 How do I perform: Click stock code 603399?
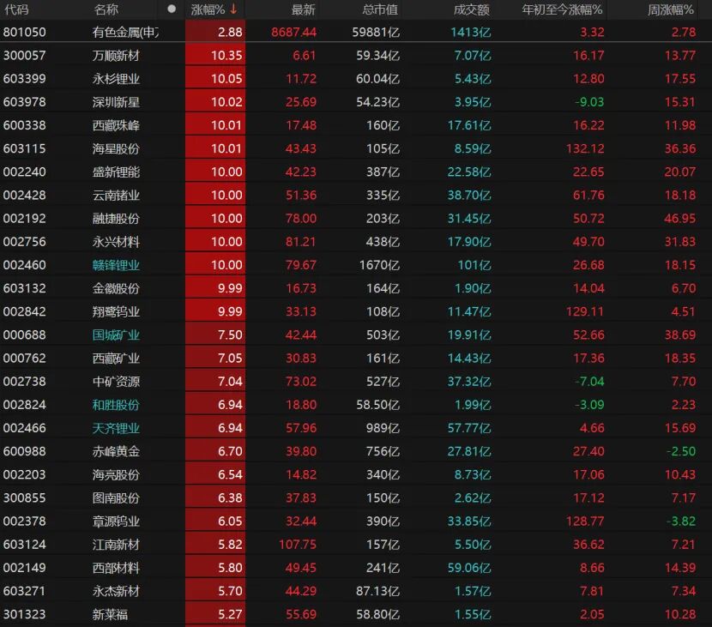tap(25, 79)
